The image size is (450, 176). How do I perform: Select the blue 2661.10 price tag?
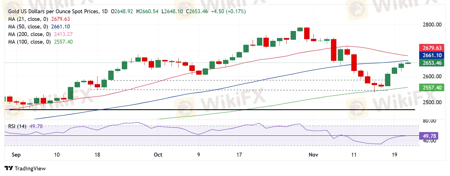tap(432, 55)
